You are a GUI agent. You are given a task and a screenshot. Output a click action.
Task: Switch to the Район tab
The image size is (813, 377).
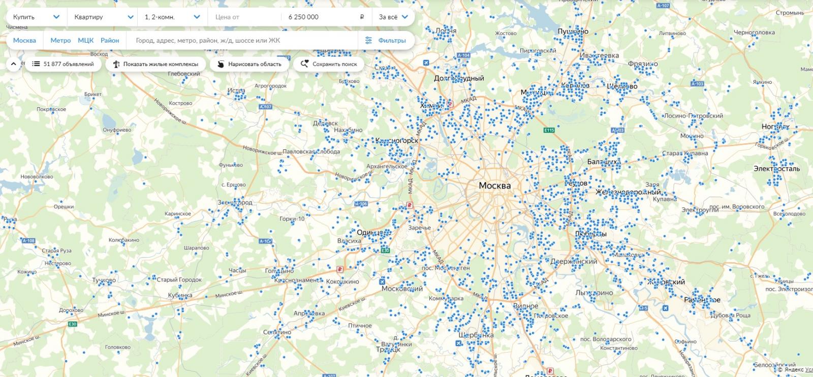click(110, 40)
